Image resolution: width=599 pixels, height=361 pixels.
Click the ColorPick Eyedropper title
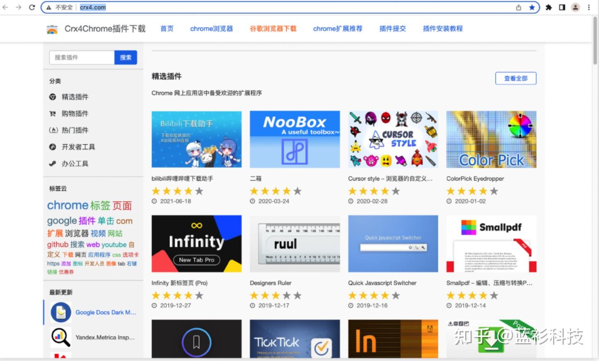[x=475, y=179]
